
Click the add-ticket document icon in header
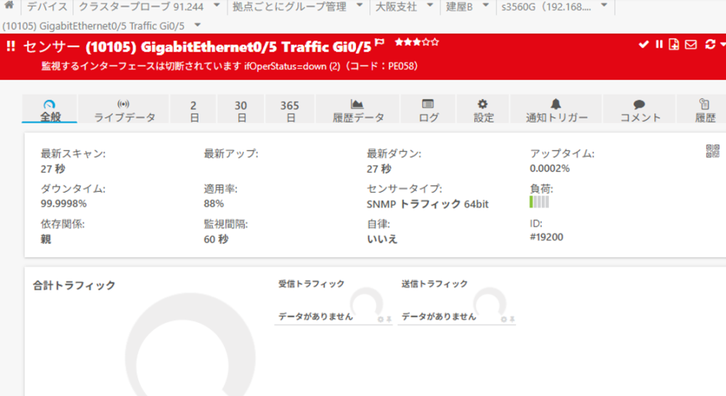(x=674, y=45)
